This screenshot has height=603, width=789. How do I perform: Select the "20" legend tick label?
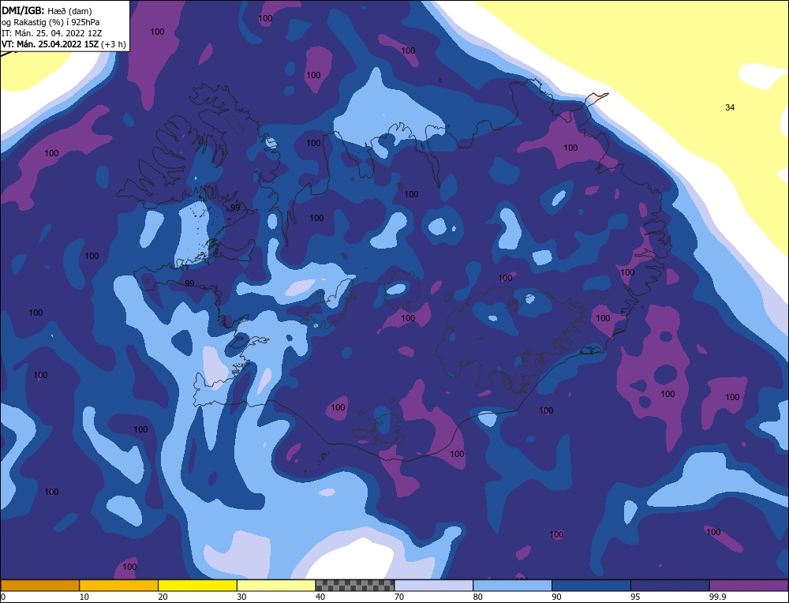pos(163,597)
